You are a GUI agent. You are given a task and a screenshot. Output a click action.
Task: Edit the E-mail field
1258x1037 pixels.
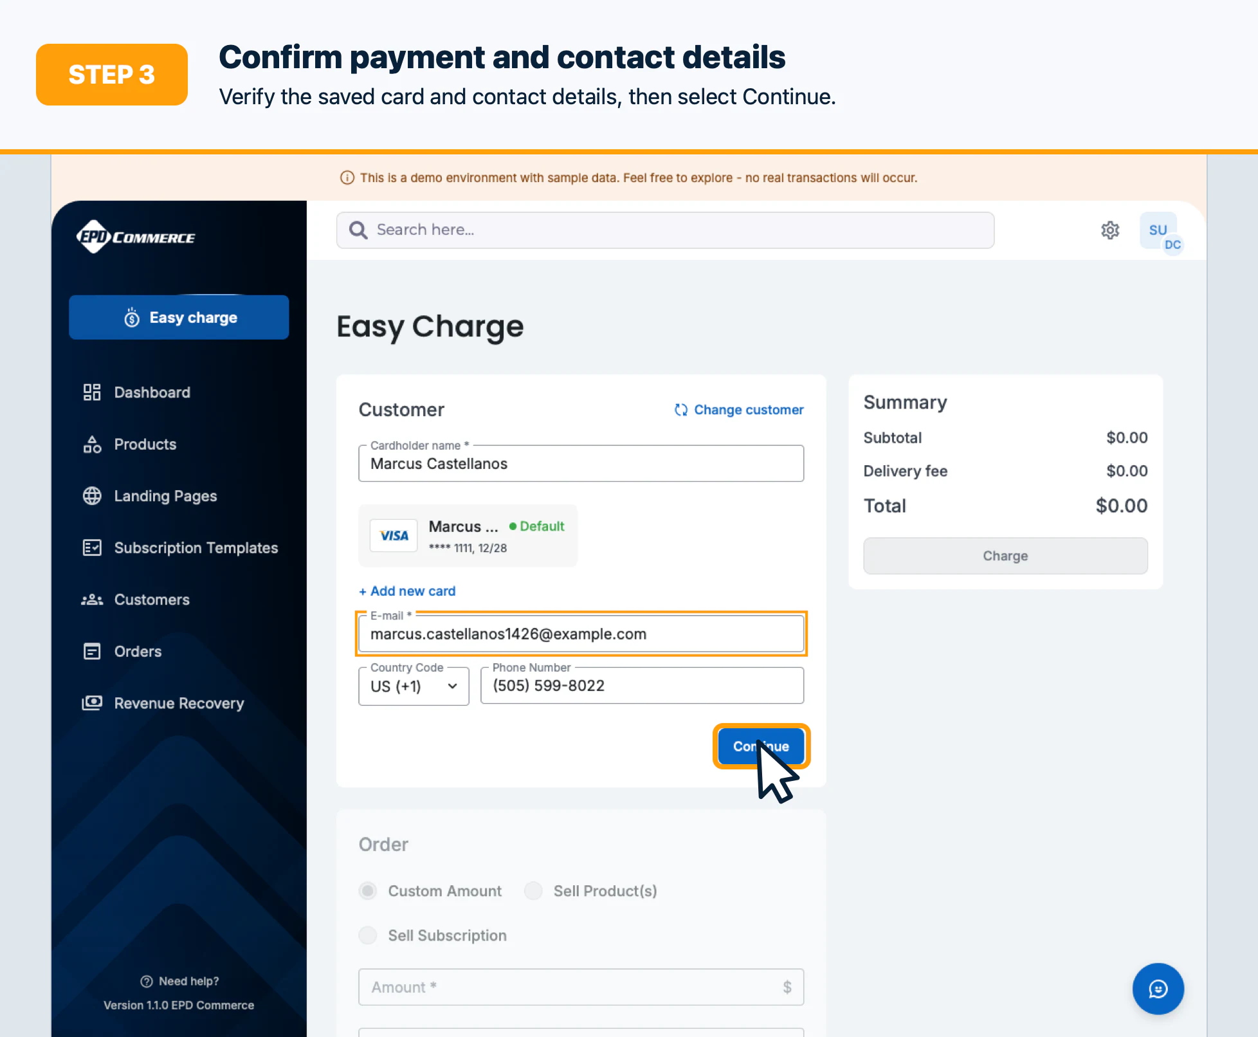pos(581,634)
